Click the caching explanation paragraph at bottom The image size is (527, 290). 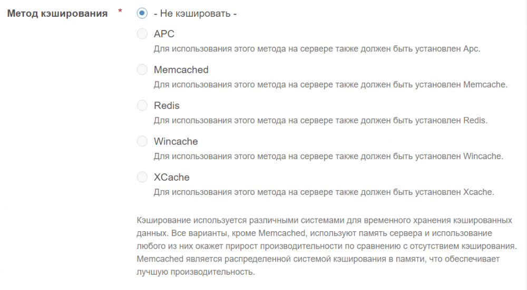coord(324,246)
